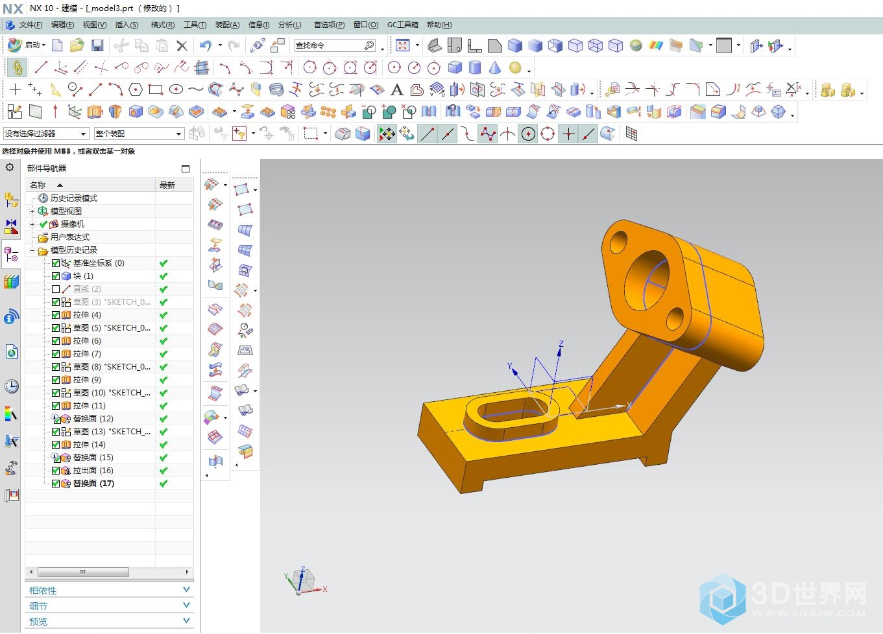The image size is (883, 634).
Task: Sort by the 名称 column header
Action: click(90, 185)
